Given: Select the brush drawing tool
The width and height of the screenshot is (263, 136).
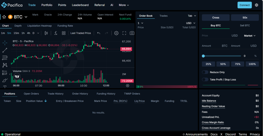Looking at the screenshot, I should tap(5, 80).
